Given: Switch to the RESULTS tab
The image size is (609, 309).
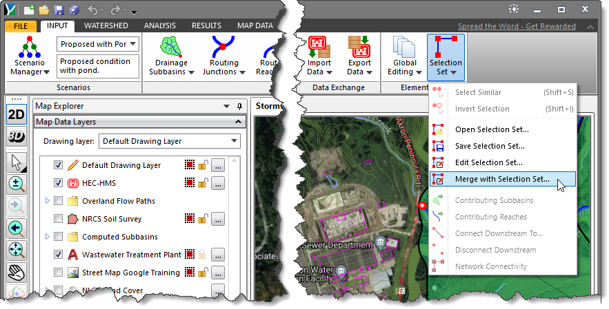Looking at the screenshot, I should coord(206,25).
